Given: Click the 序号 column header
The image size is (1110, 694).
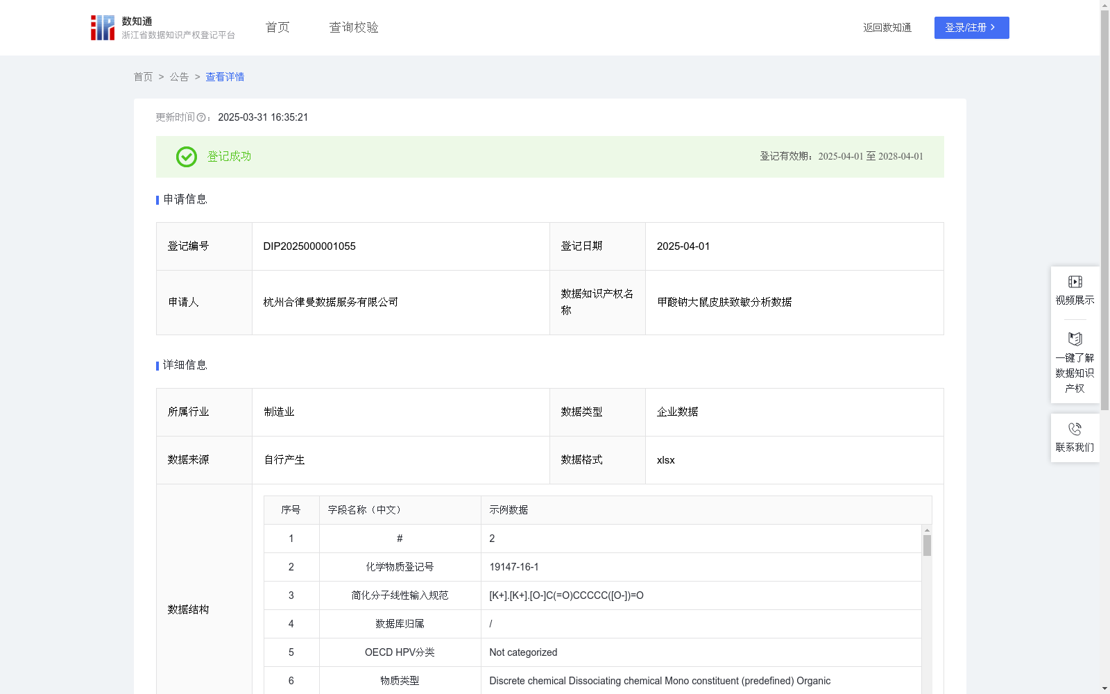Looking at the screenshot, I should tap(291, 510).
